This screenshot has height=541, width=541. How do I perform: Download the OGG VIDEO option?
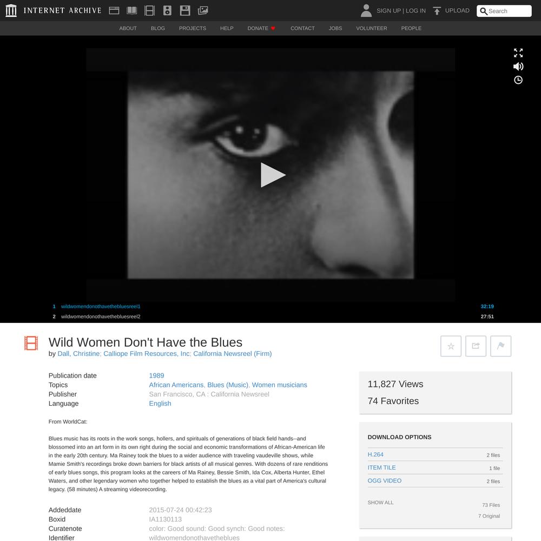point(384,481)
